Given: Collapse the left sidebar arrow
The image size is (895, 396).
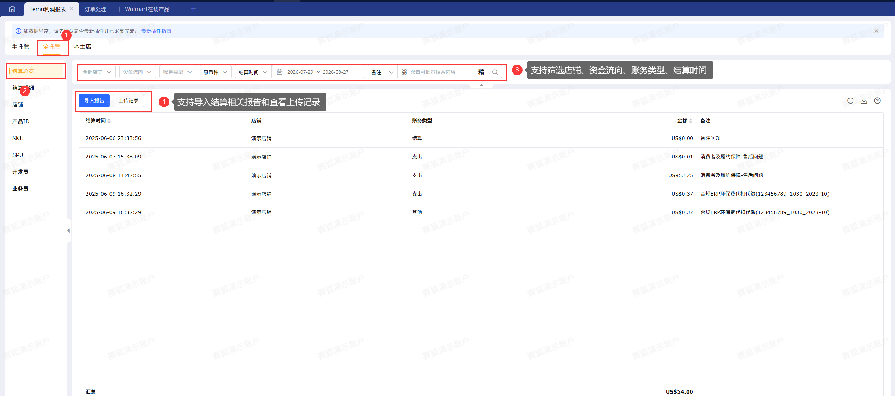Looking at the screenshot, I should tap(68, 231).
